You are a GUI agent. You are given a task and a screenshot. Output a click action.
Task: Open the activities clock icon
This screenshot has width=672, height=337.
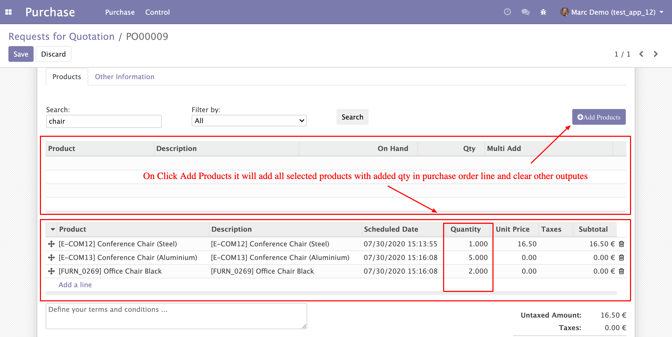(507, 12)
